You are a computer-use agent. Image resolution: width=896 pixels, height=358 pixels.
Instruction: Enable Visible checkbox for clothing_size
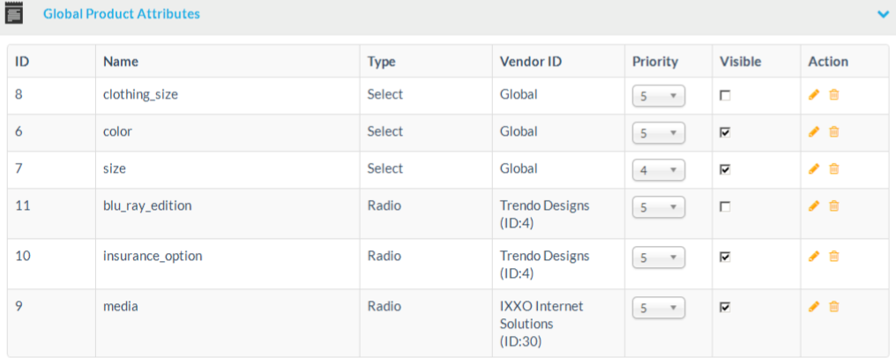[x=725, y=95]
